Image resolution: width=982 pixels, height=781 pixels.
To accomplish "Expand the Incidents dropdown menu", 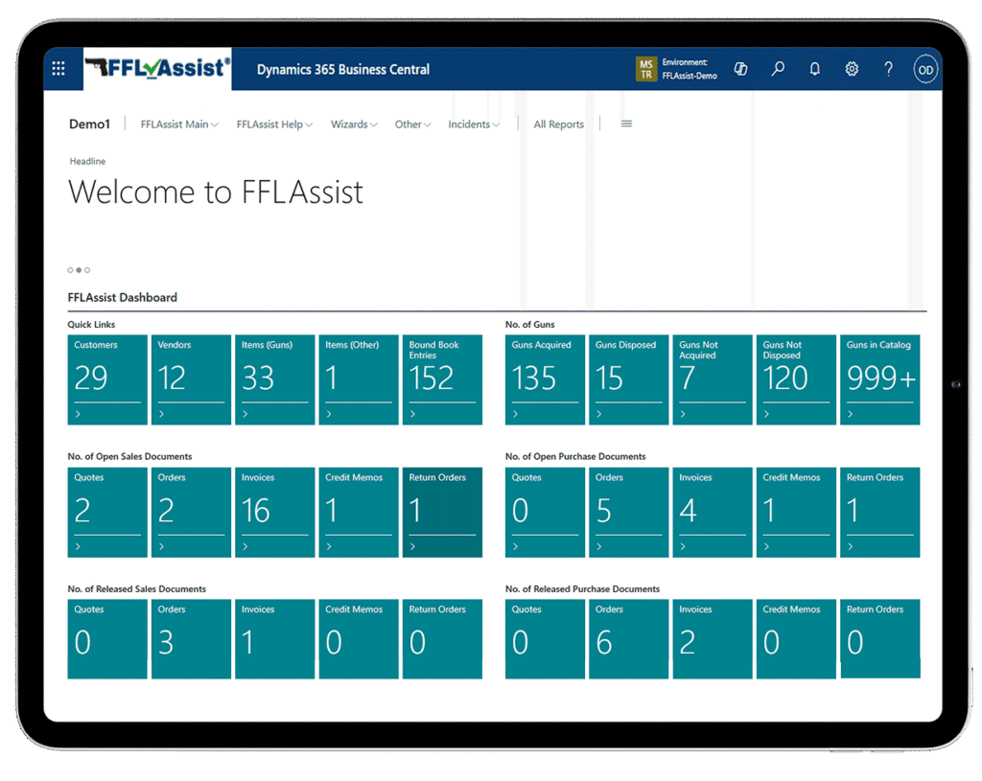I will pyautogui.click(x=474, y=125).
